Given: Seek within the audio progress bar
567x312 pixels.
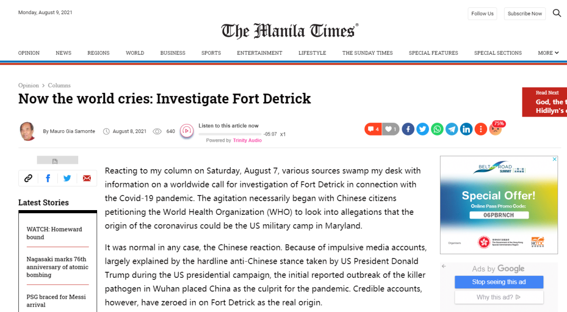Looking at the screenshot, I should [x=229, y=134].
